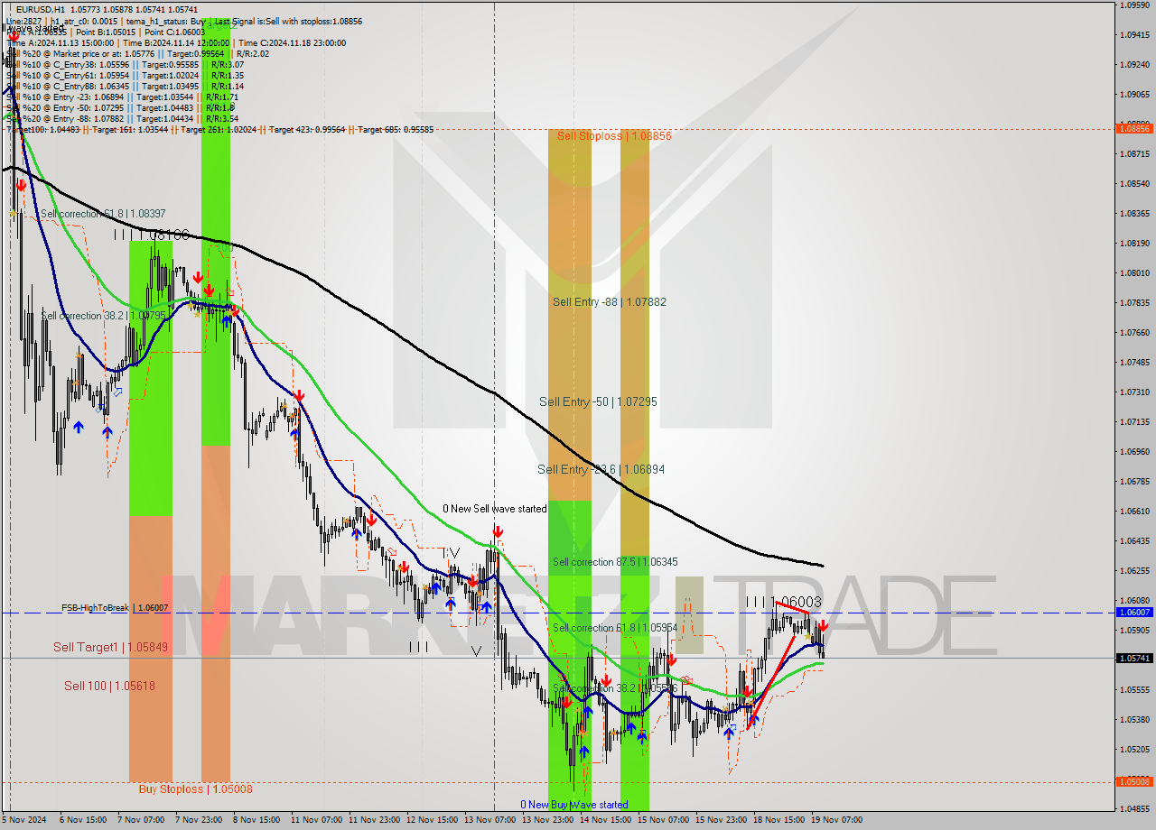Click the 'I I I 1.06003' wave label
The image size is (1156, 830).
tap(784, 602)
